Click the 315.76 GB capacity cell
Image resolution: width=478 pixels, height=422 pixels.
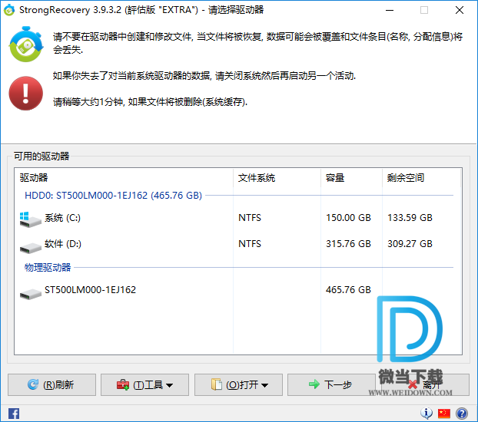[x=348, y=244]
